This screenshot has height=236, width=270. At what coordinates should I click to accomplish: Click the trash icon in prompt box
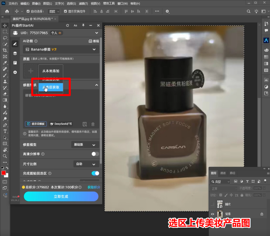click(93, 124)
